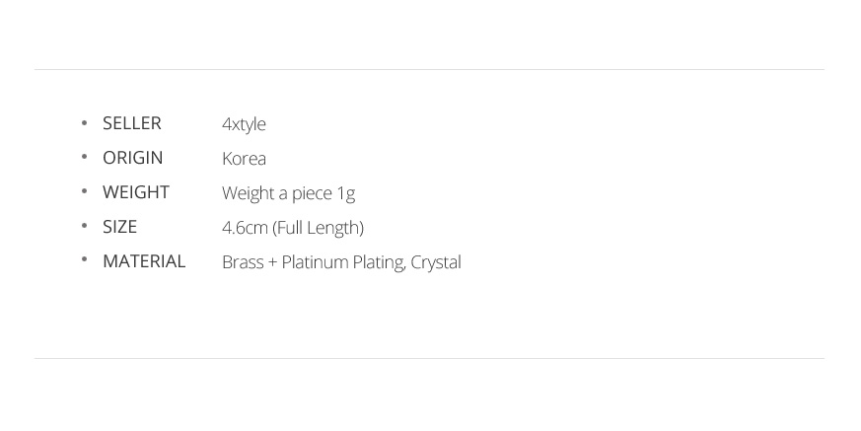This screenshot has height=431, width=861.
Task: Click the bullet beside SELLER
Action: (x=85, y=123)
